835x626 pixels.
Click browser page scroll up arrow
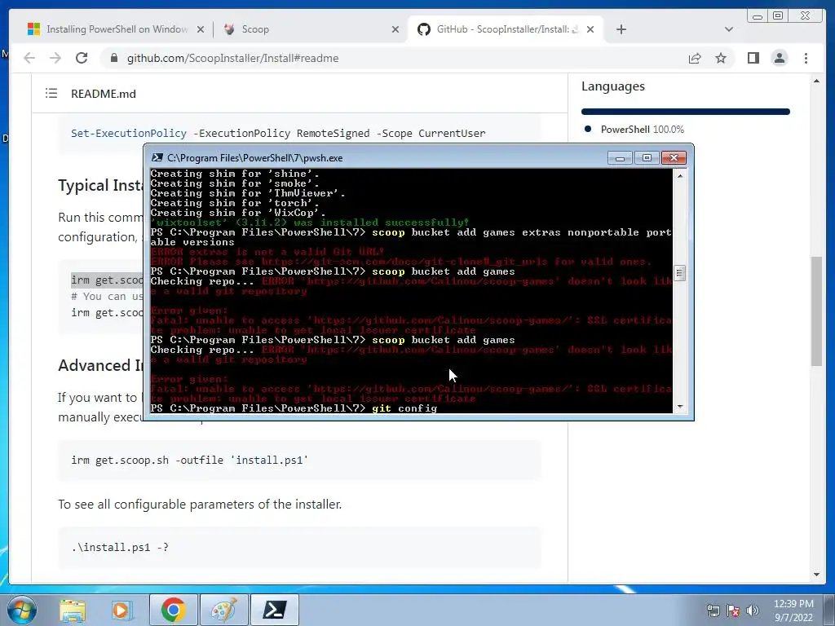coord(816,82)
